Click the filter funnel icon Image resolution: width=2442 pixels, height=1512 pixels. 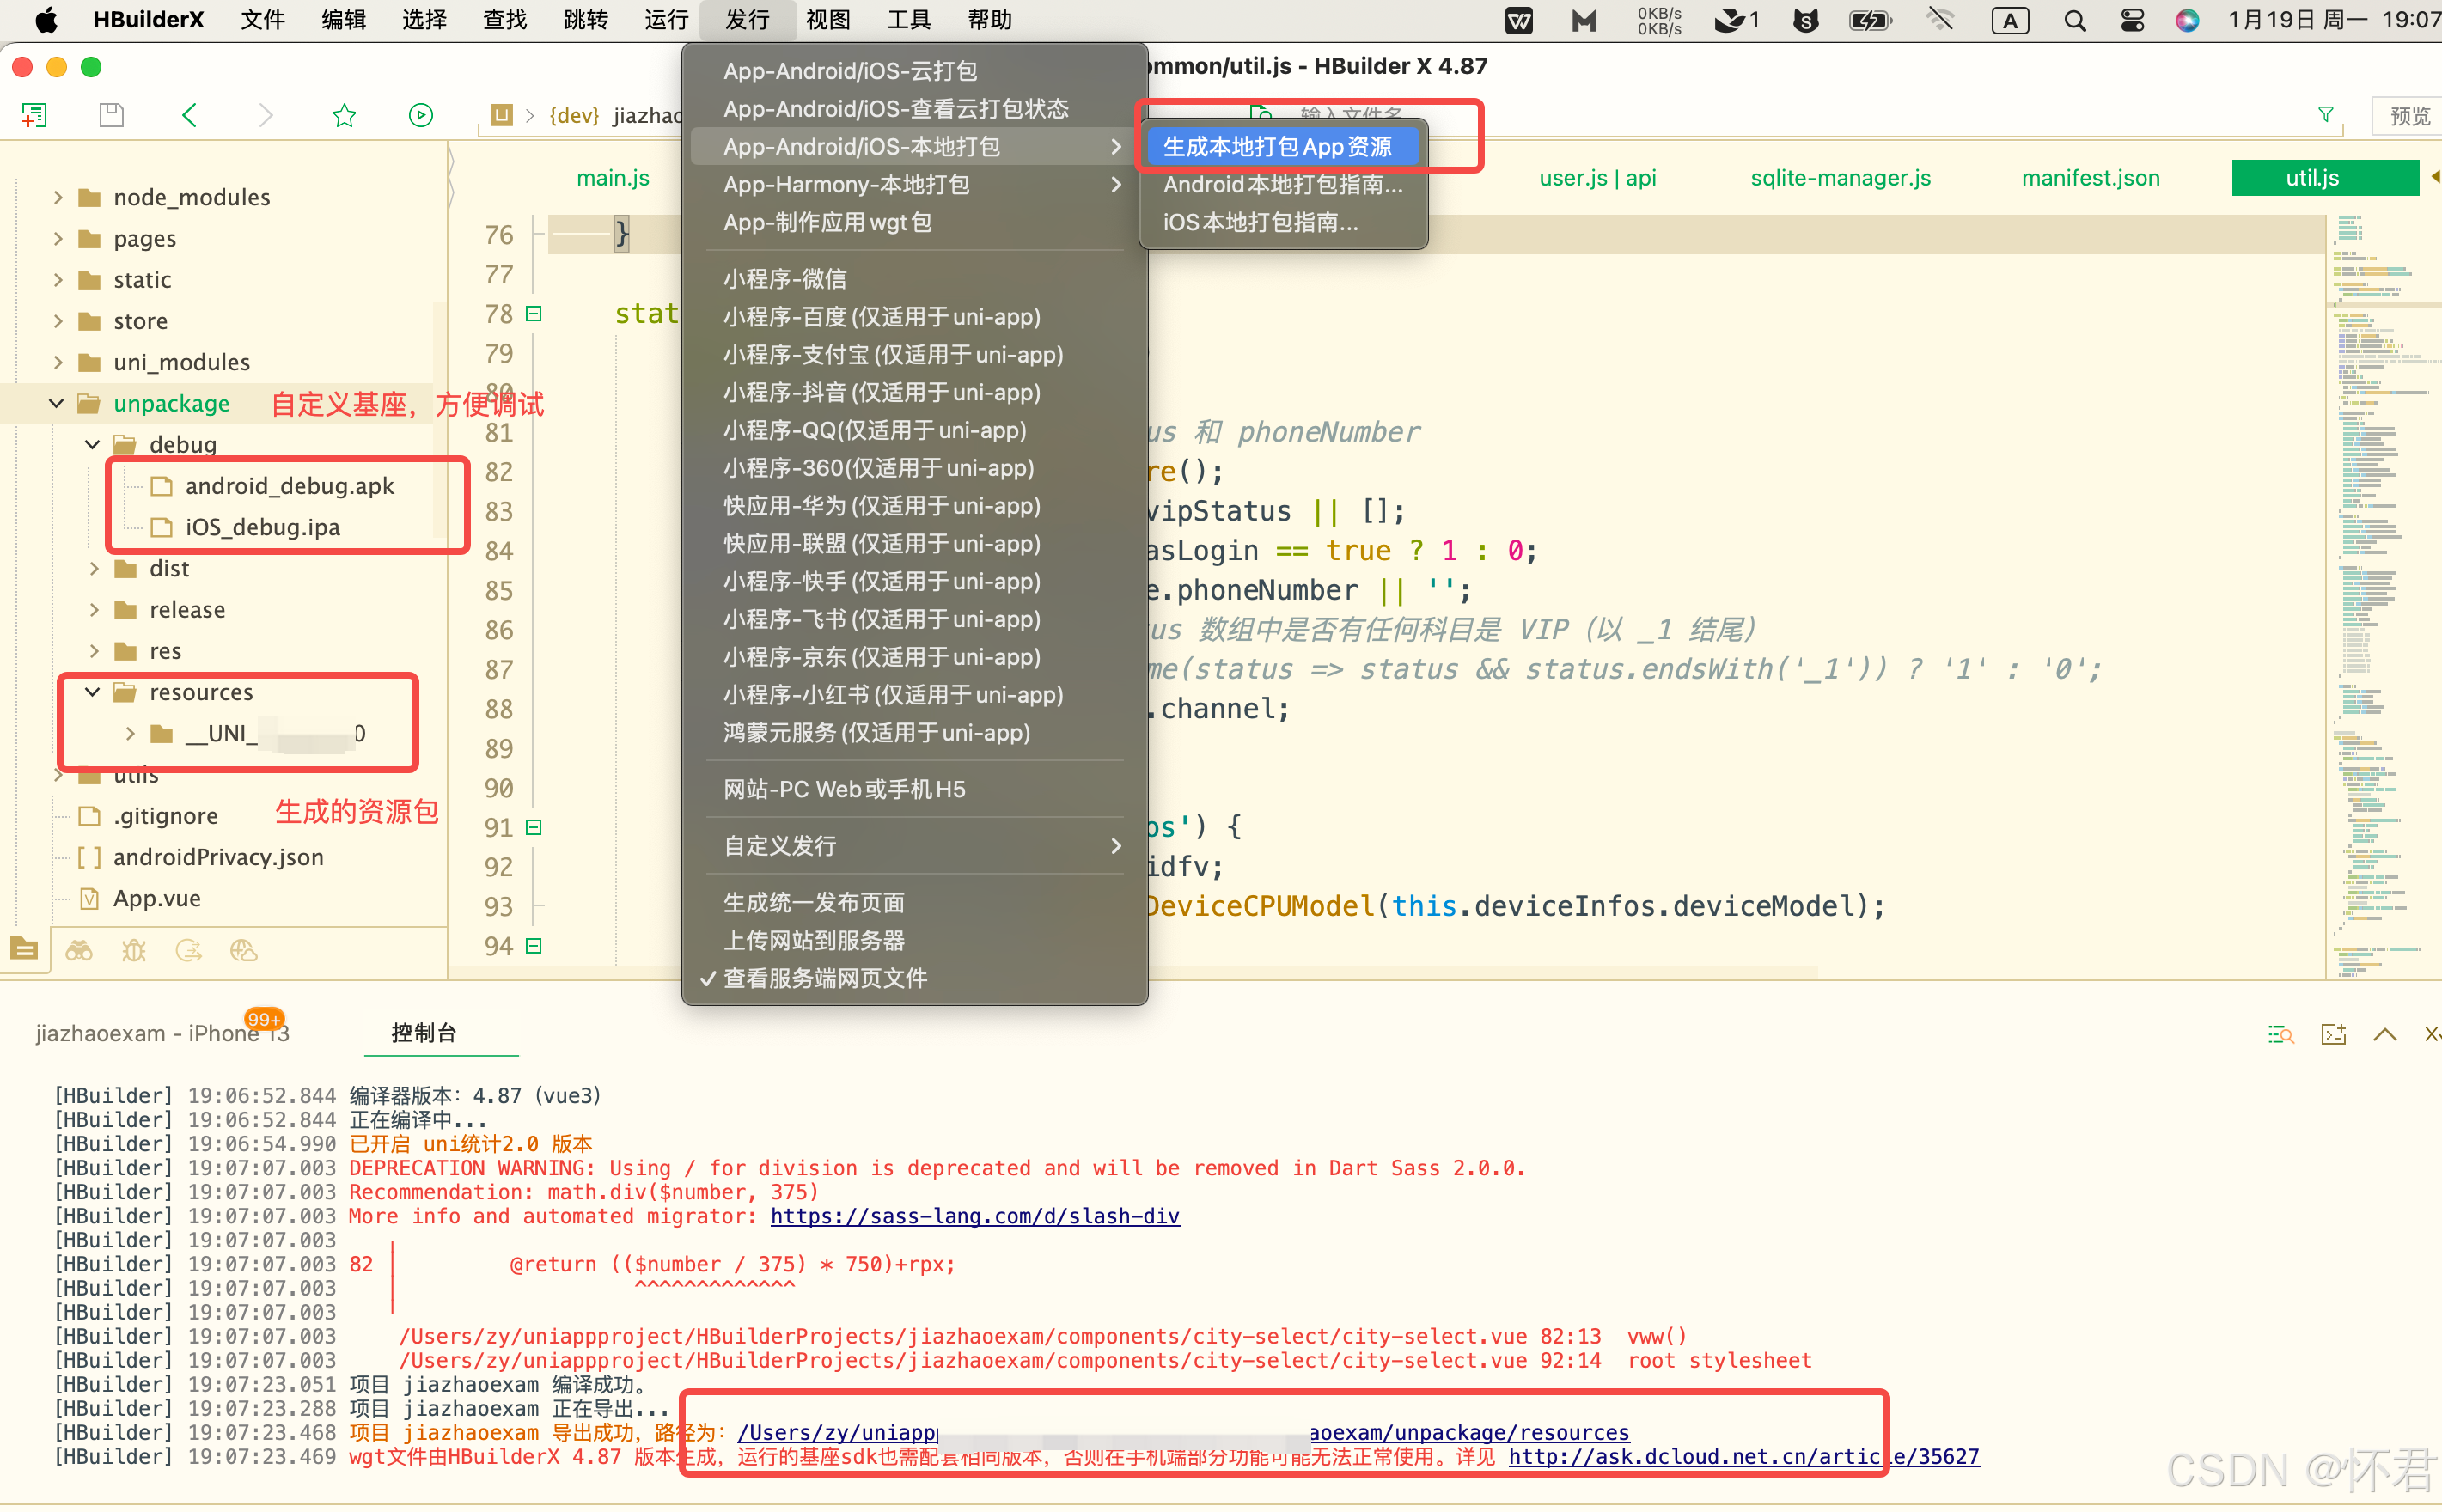pos(2325,115)
